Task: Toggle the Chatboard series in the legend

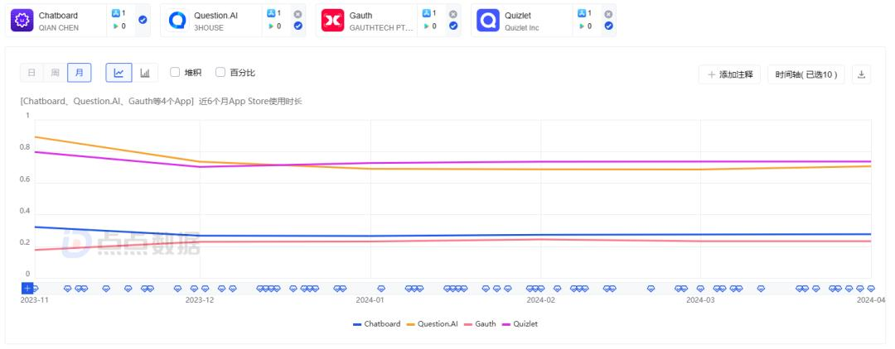Action: pyautogui.click(x=377, y=324)
